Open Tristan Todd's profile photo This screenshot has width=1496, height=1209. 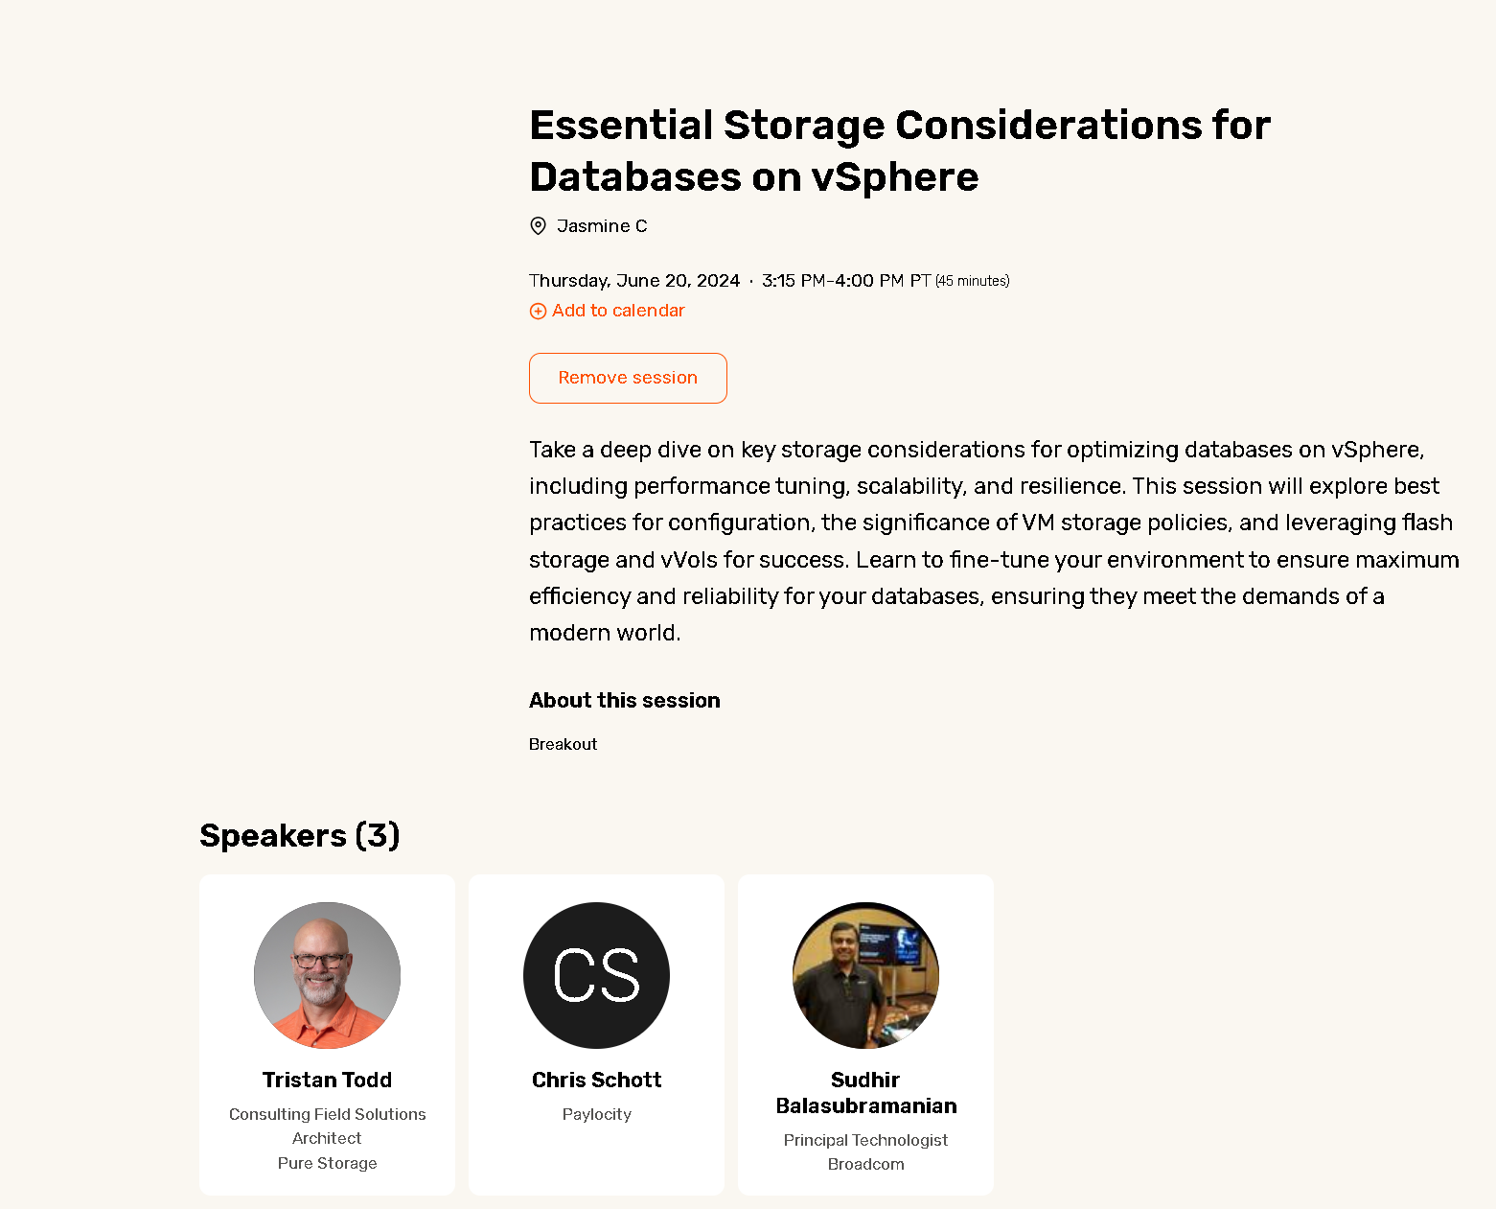click(x=327, y=975)
